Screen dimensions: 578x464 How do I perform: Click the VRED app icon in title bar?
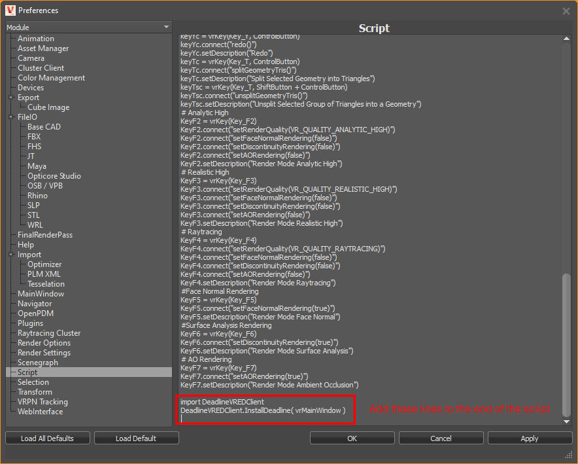[10, 10]
